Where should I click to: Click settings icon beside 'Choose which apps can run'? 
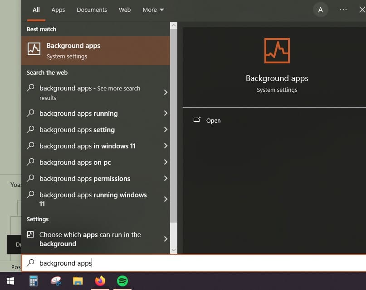(x=30, y=234)
